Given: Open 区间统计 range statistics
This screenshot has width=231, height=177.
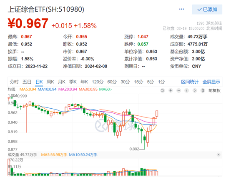Looking at the screenshot, I should (x=190, y=82).
